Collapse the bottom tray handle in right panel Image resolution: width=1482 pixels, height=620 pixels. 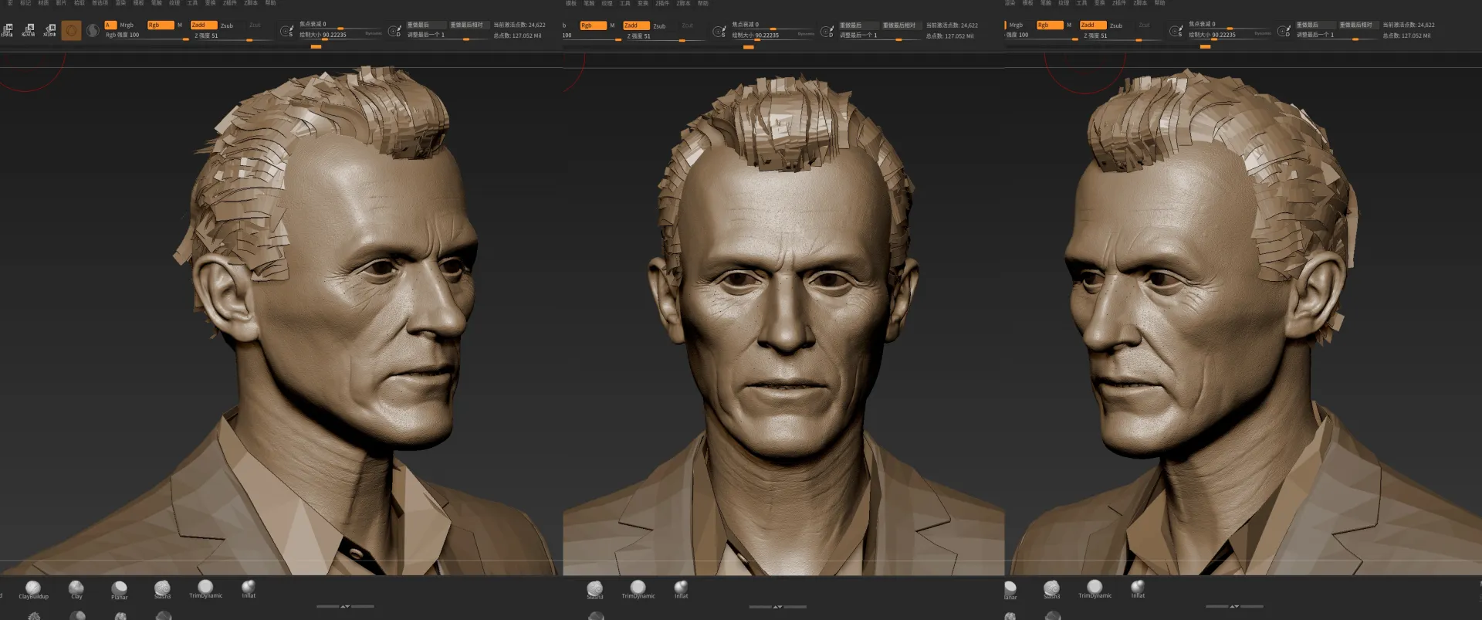(1234, 606)
